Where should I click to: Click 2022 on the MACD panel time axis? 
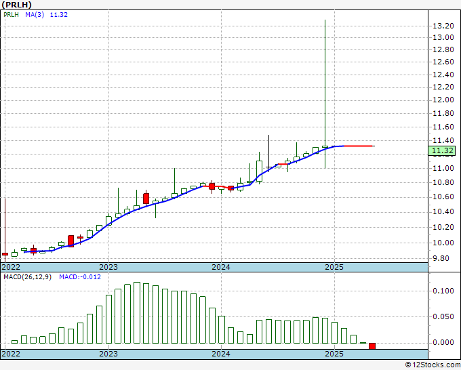pos(12,354)
